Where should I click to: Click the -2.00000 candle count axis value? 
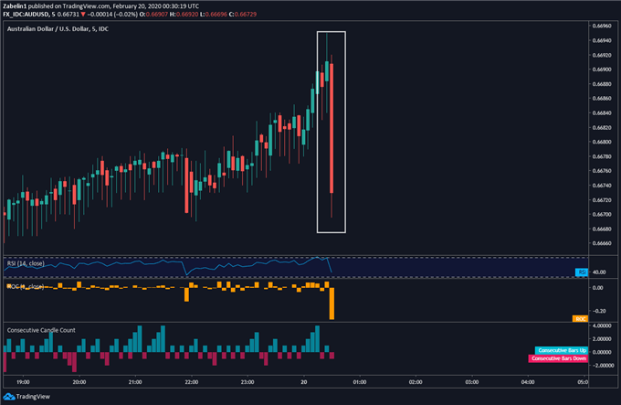(x=601, y=366)
